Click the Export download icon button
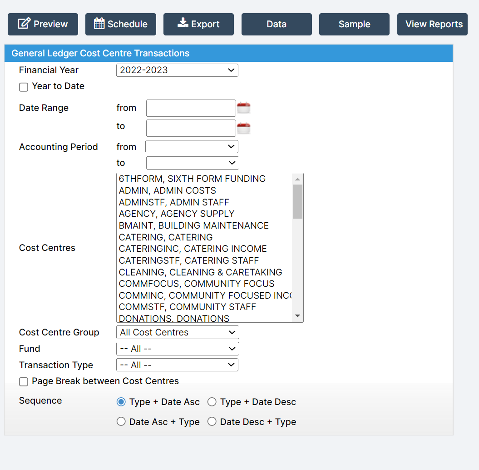 click(x=198, y=24)
